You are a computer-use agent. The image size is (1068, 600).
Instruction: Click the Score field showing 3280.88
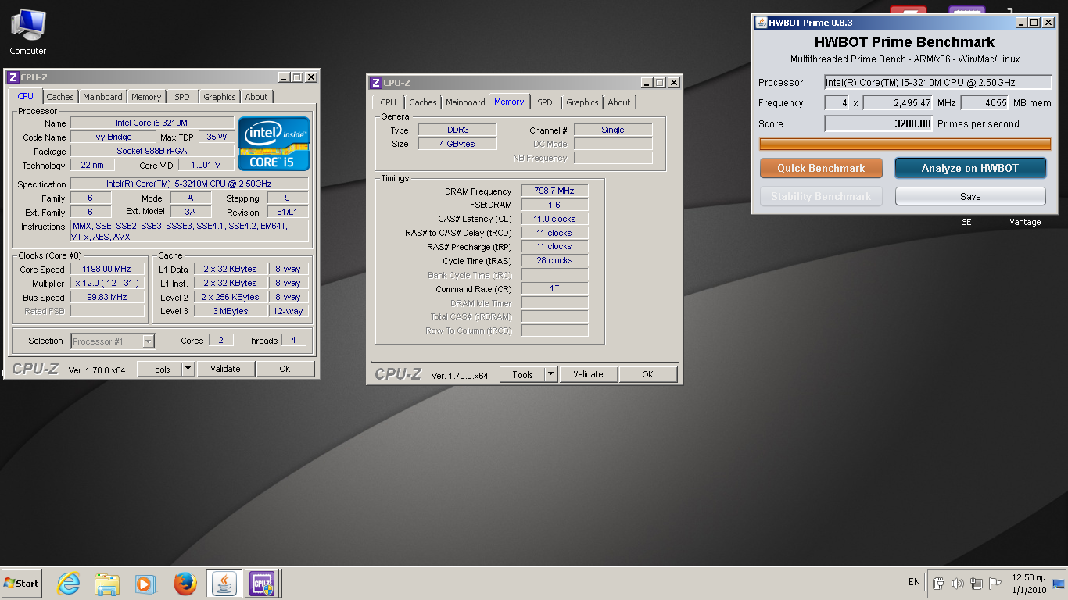click(879, 123)
